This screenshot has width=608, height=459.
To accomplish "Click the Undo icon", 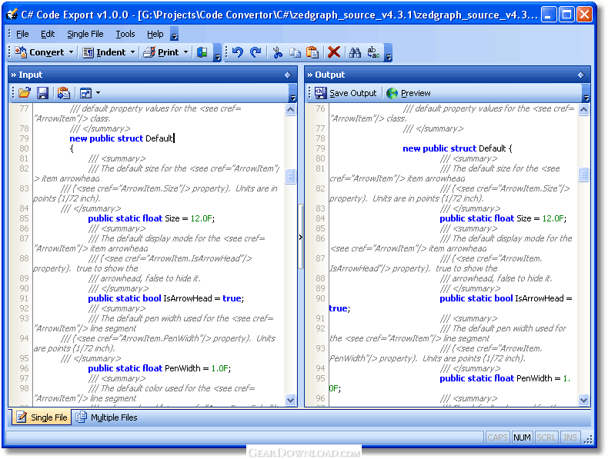I will click(x=238, y=52).
